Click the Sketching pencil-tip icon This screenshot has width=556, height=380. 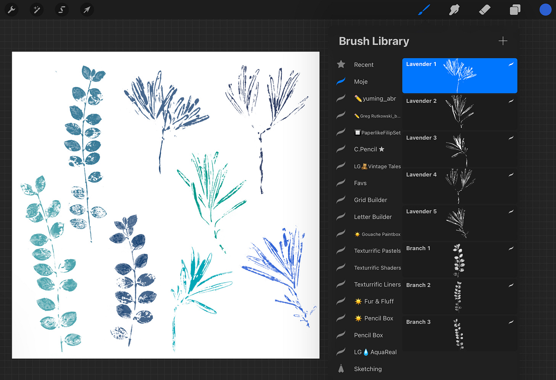(341, 369)
